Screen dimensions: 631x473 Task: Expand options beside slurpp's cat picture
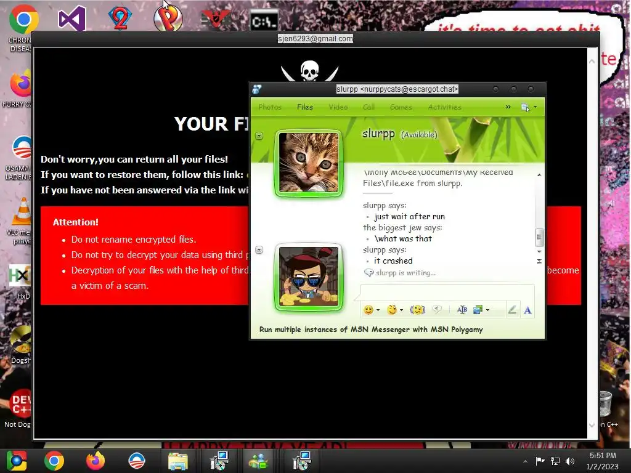click(x=259, y=136)
